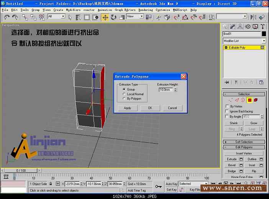Click the Pin Stack icon

click(x=226, y=83)
